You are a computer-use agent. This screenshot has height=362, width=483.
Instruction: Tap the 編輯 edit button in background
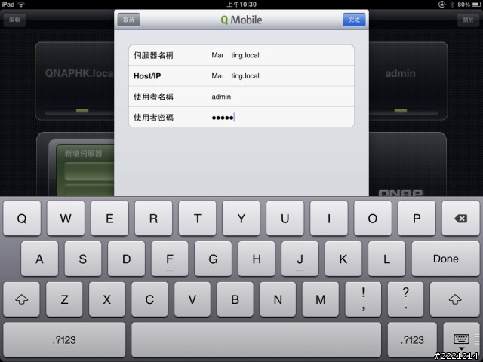point(14,20)
